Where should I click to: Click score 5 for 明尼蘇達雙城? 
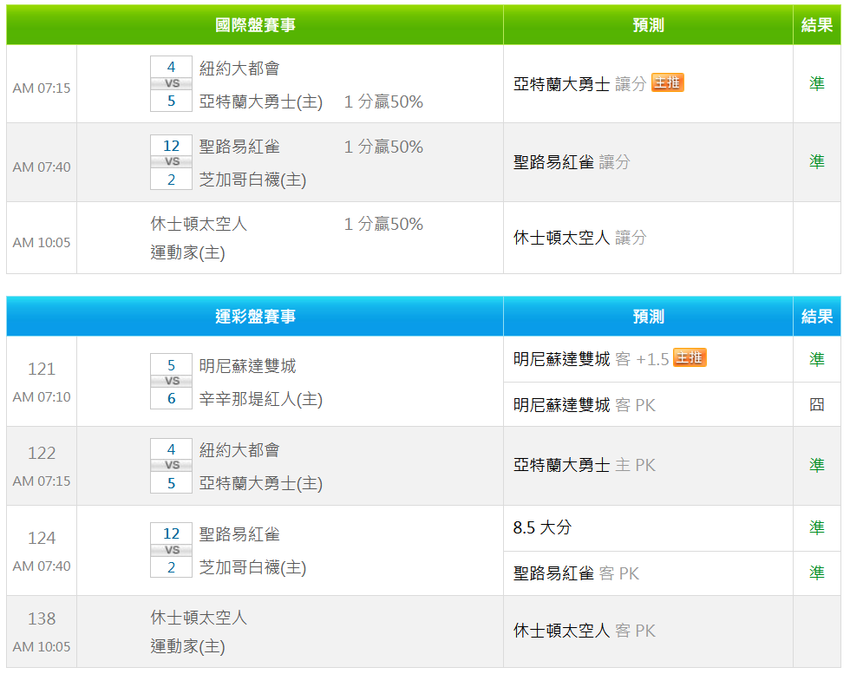(x=172, y=365)
